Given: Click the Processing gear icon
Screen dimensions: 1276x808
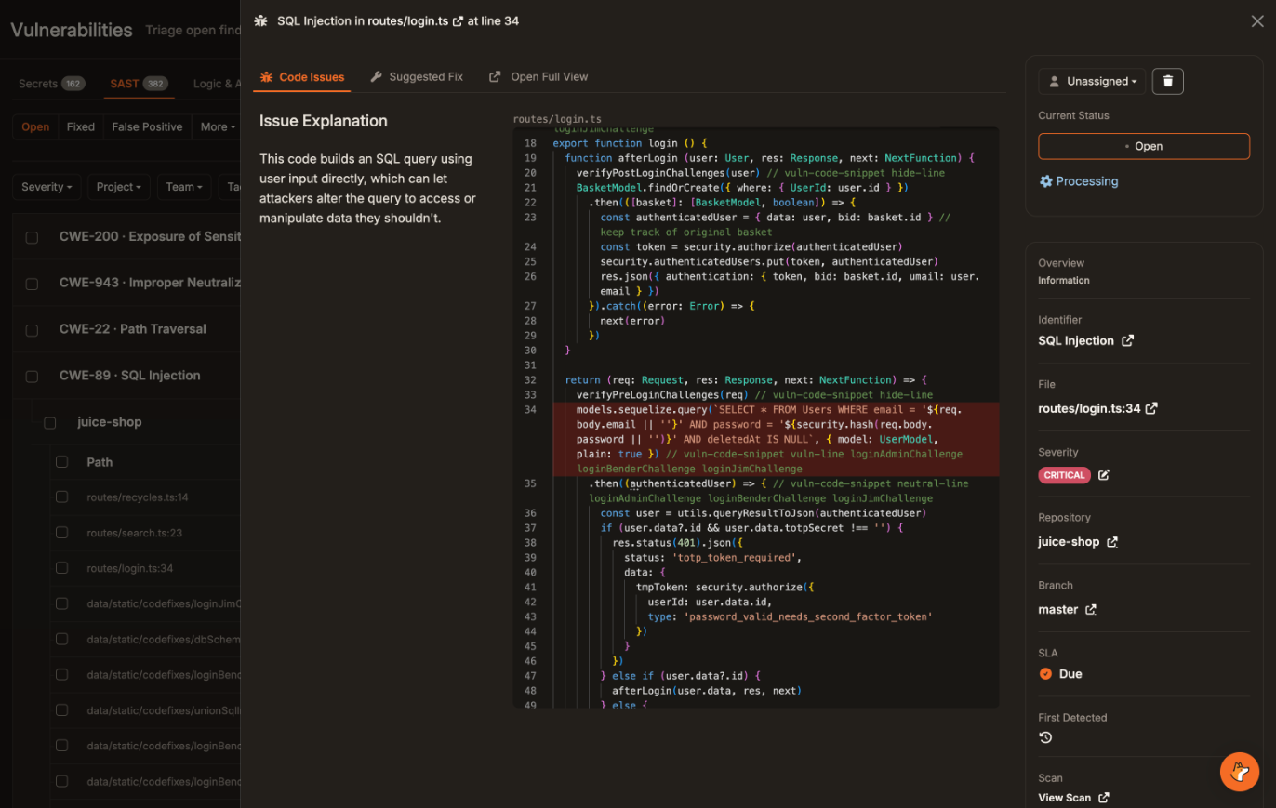Looking at the screenshot, I should click(1046, 181).
